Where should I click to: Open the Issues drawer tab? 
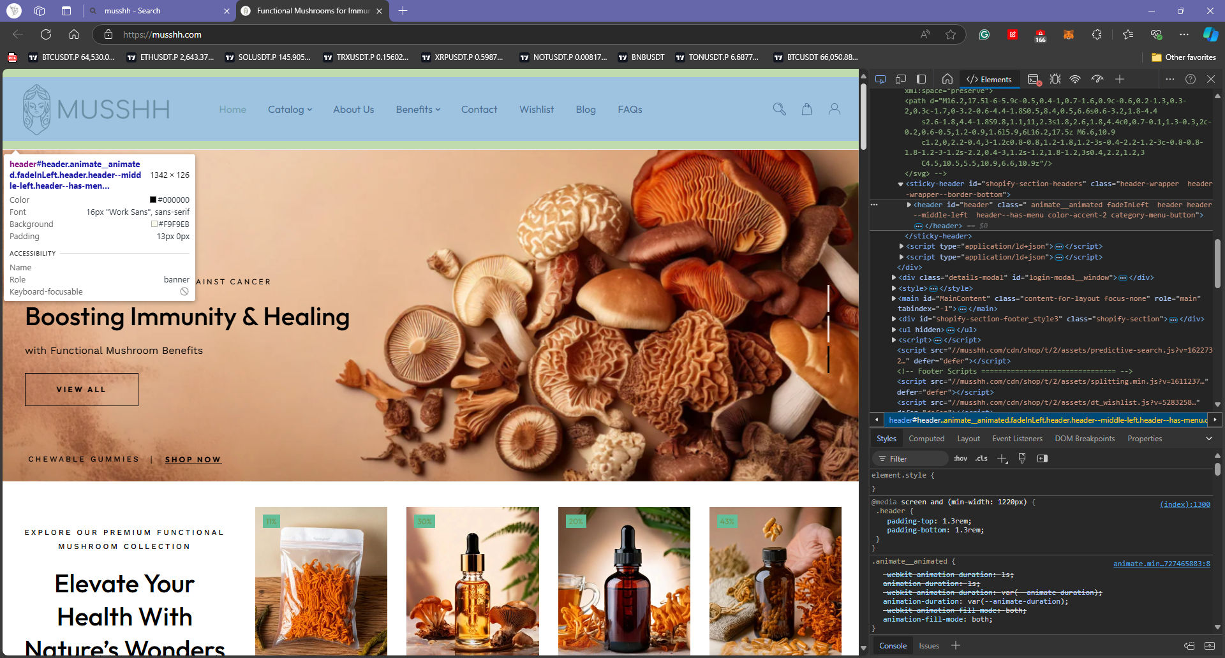(x=928, y=646)
